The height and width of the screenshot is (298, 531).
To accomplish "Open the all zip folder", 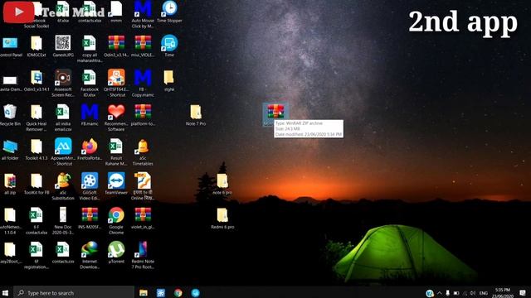I will tap(10, 184).
